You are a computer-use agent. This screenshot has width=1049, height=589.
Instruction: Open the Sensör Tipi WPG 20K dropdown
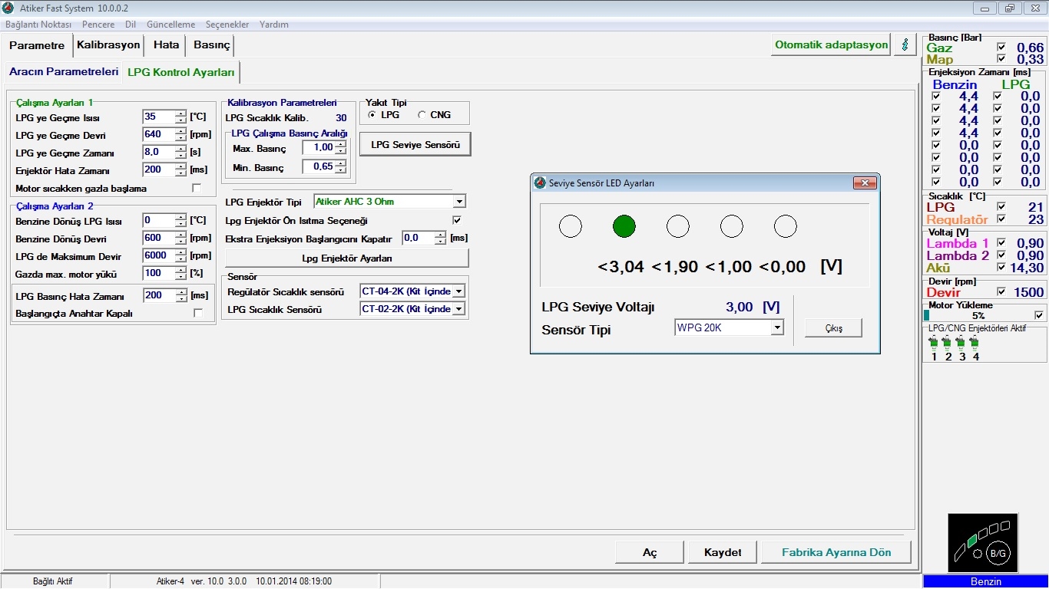pyautogui.click(x=777, y=328)
